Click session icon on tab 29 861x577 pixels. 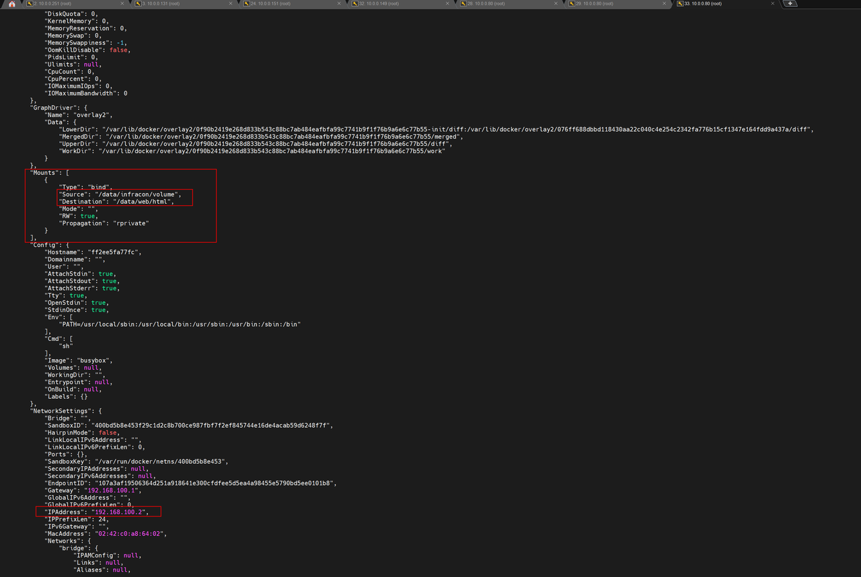tap(571, 3)
